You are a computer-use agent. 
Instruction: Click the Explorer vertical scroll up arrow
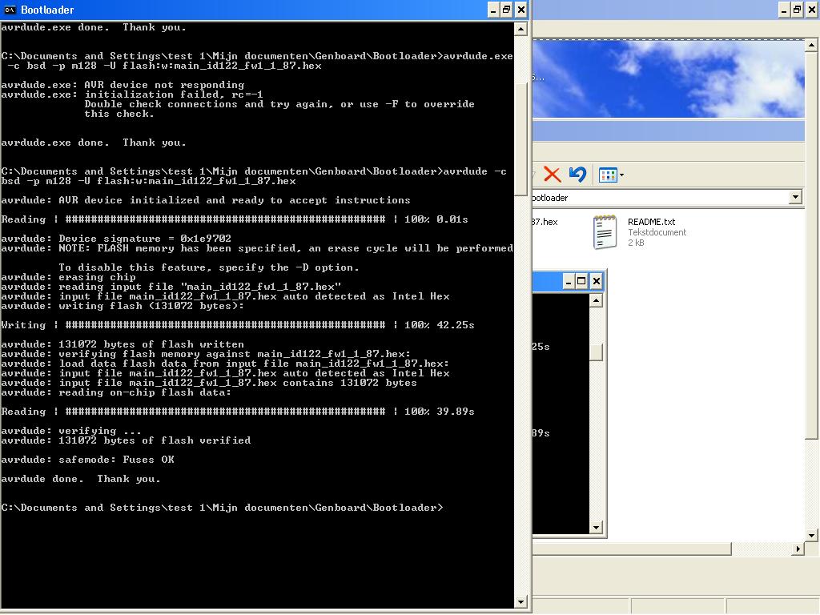point(811,45)
